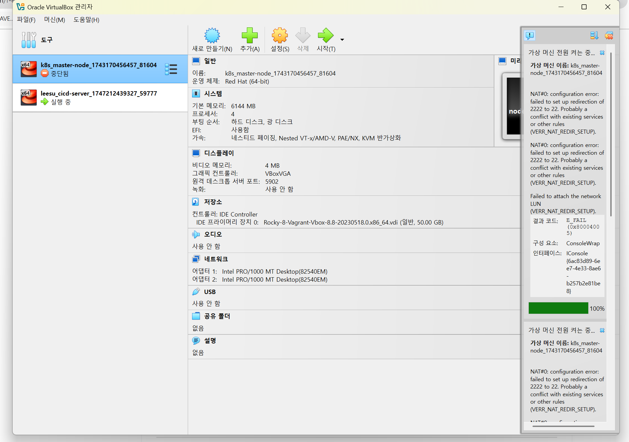
Task: Open the 네트워크 settings link heading
Action: click(216, 259)
